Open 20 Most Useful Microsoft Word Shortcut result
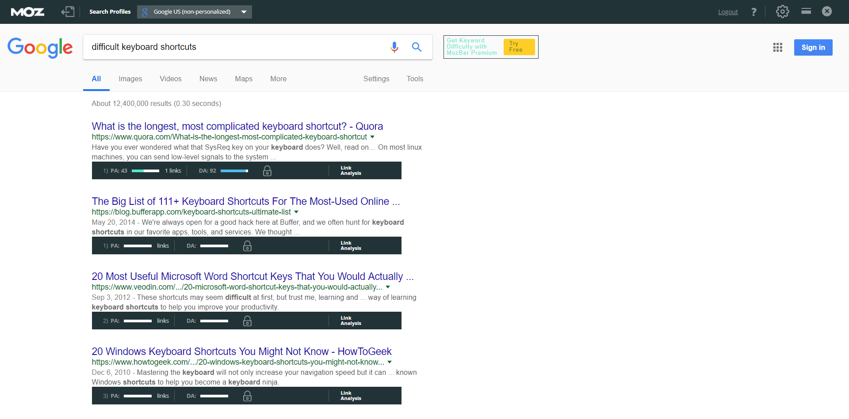Viewport: 849px width, 419px height. 253,276
